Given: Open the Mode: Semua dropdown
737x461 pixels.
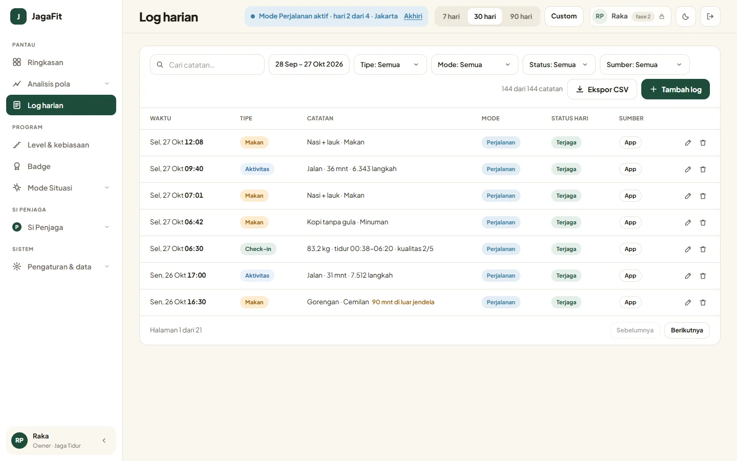Looking at the screenshot, I should (x=474, y=65).
